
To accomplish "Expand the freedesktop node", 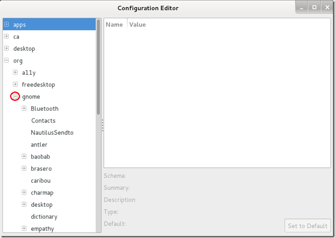I will click(x=15, y=84).
